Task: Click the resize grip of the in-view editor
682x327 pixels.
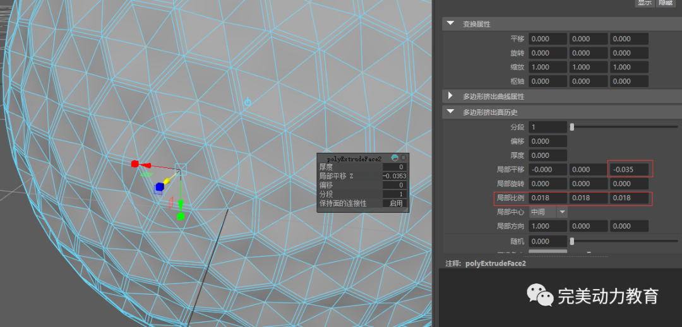Action: point(406,210)
